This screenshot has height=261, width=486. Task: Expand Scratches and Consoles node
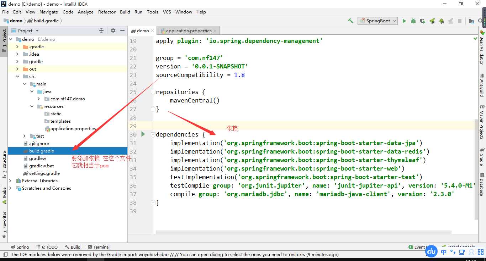click(10, 188)
